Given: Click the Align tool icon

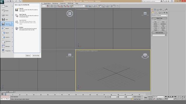Looking at the screenshot, I should coord(90,6).
